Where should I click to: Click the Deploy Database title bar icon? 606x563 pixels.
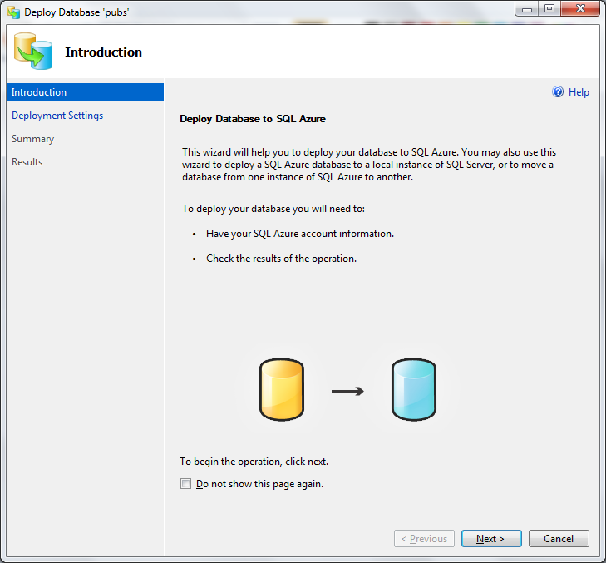coord(13,12)
